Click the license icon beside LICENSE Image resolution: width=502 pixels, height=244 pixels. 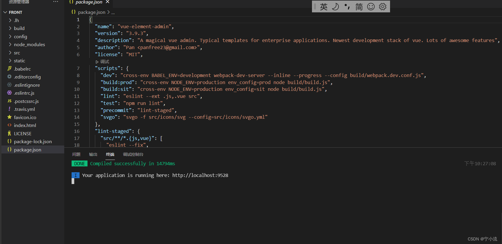[9, 133]
